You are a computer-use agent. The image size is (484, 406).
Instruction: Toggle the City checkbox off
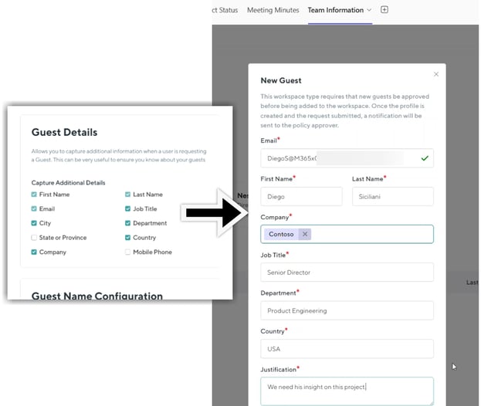pyautogui.click(x=34, y=223)
